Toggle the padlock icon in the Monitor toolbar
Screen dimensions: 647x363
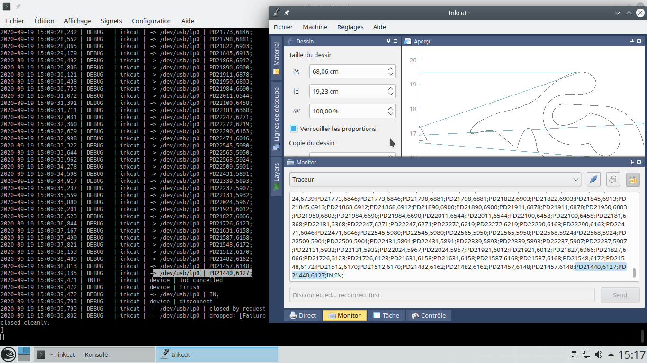633,180
